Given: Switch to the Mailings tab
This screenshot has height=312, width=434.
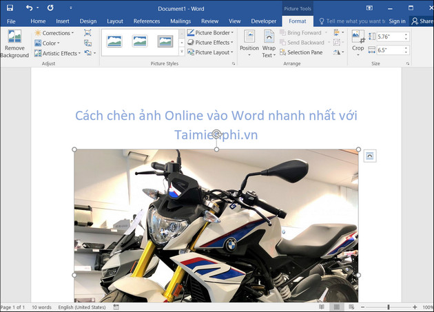Looking at the screenshot, I should 180,21.
